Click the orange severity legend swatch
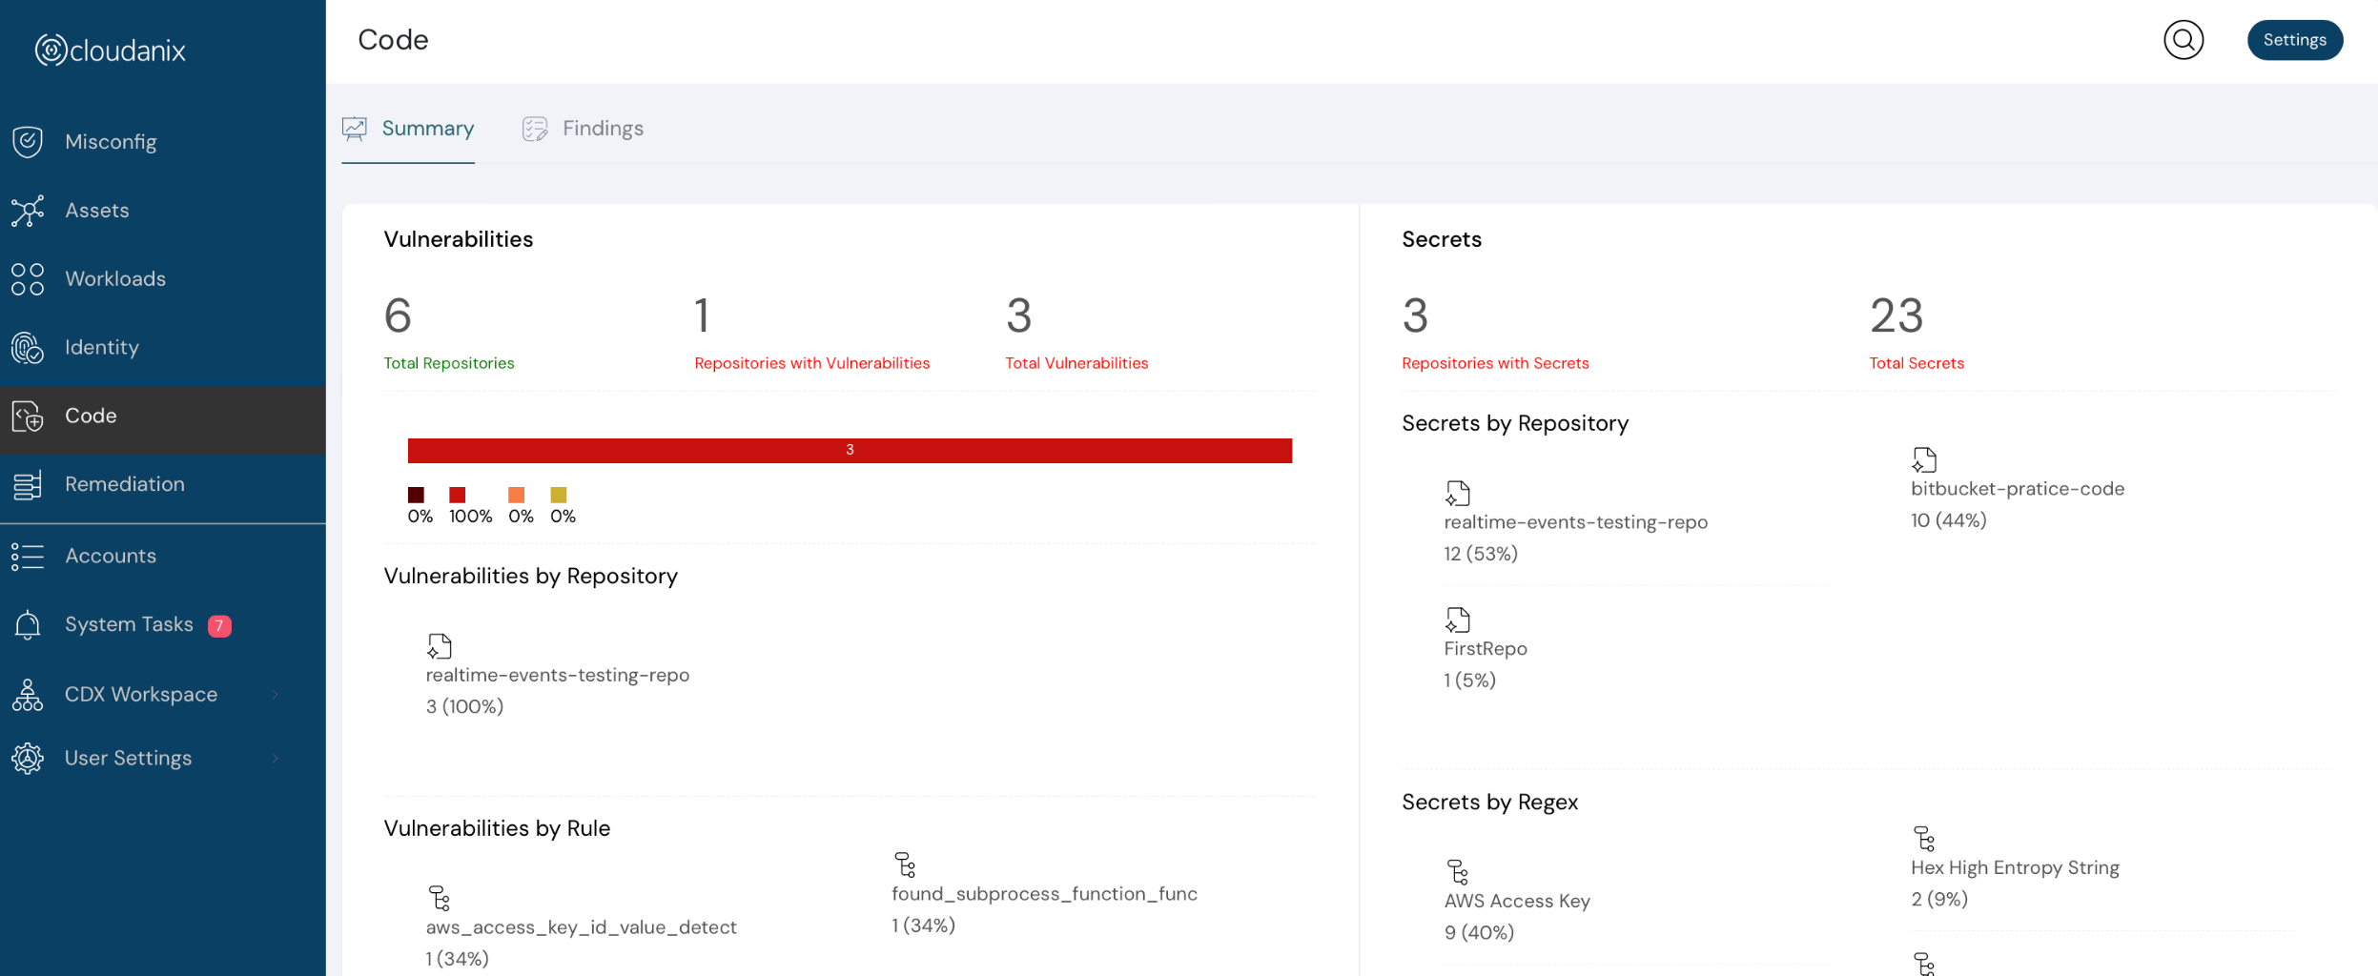2378x976 pixels. click(x=516, y=495)
